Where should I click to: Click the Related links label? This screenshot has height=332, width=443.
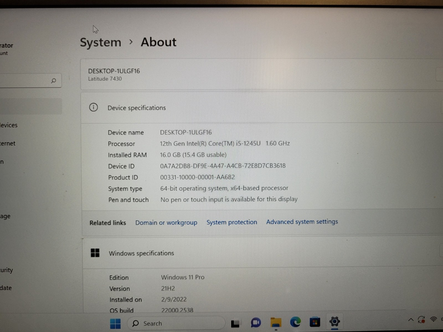[108, 223]
